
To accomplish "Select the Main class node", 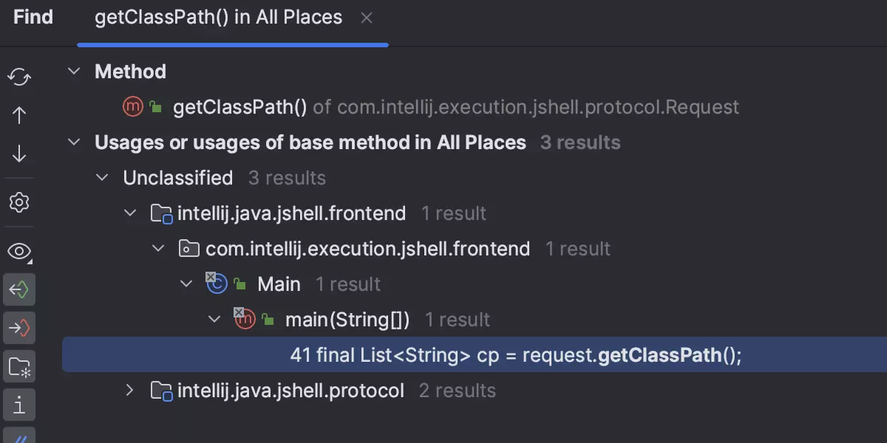I will [x=279, y=284].
